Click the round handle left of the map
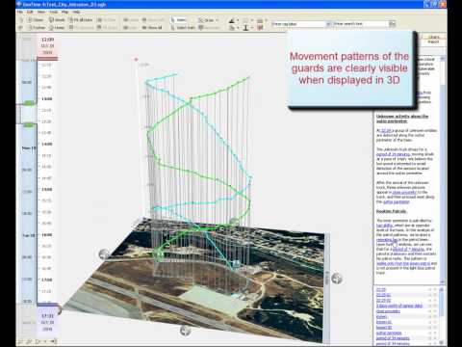Screen dimensions: 462x347 tap(104, 254)
